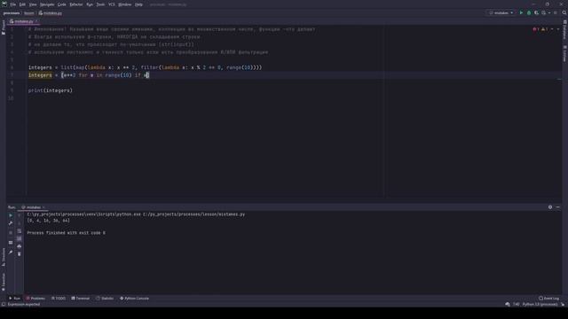
Task: Toggle the Database side panel
Action: coord(564,30)
